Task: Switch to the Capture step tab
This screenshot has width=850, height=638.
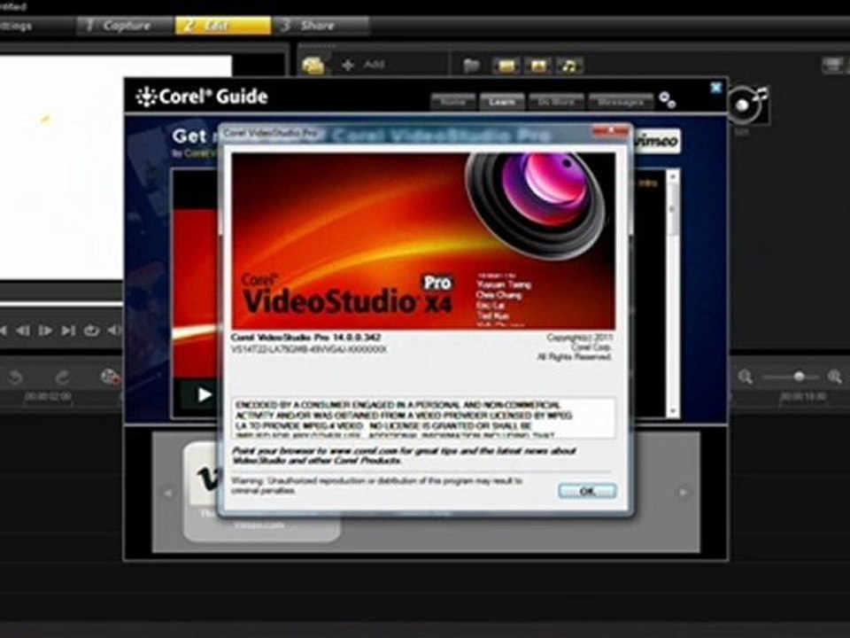Action: point(125,26)
